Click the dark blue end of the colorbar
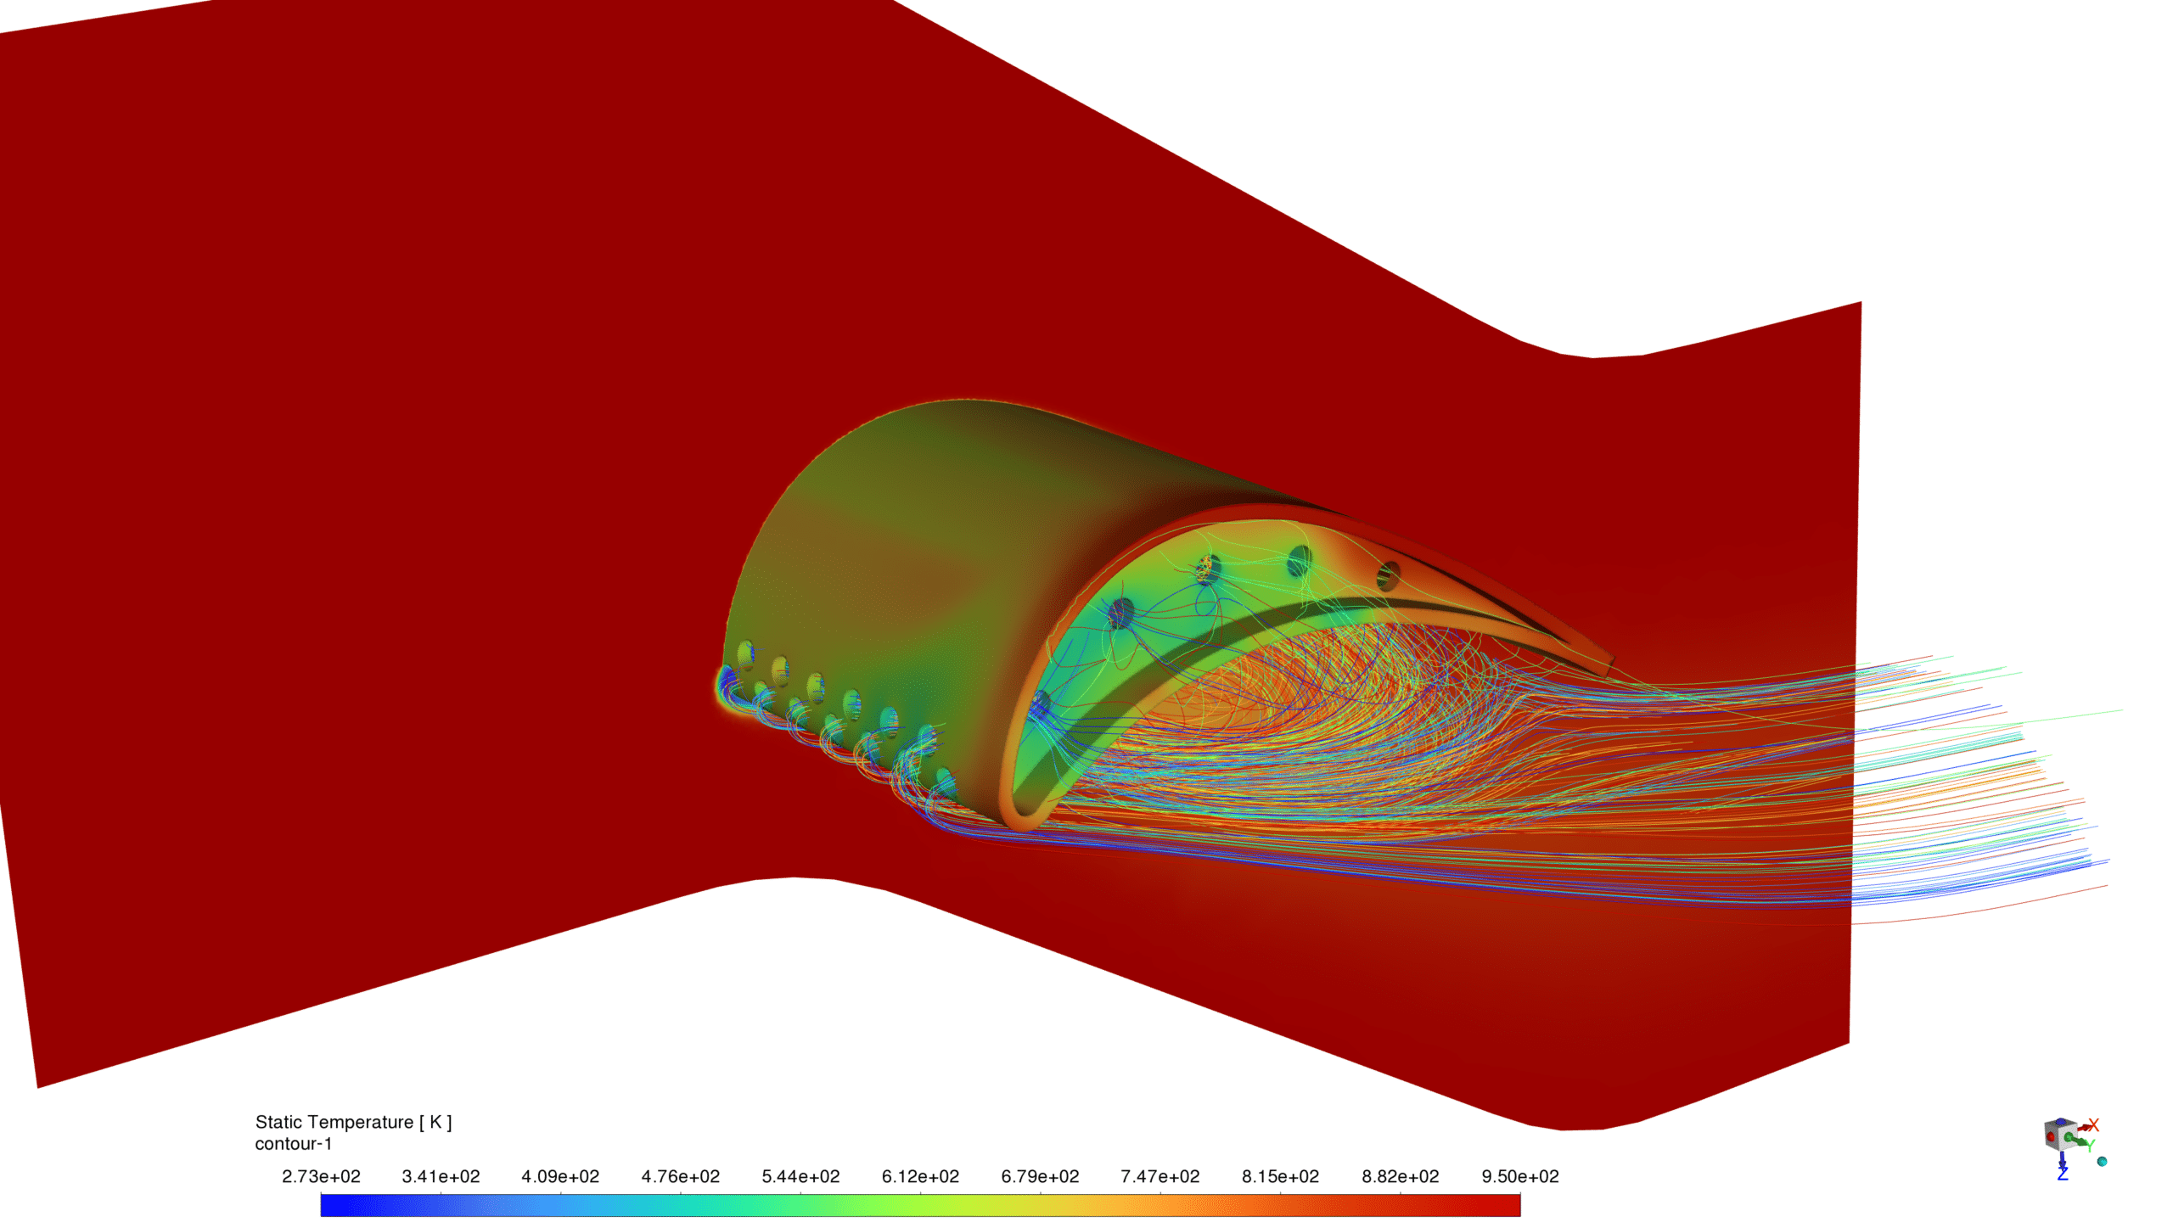The width and height of the screenshot is (2173, 1222). (x=335, y=1205)
